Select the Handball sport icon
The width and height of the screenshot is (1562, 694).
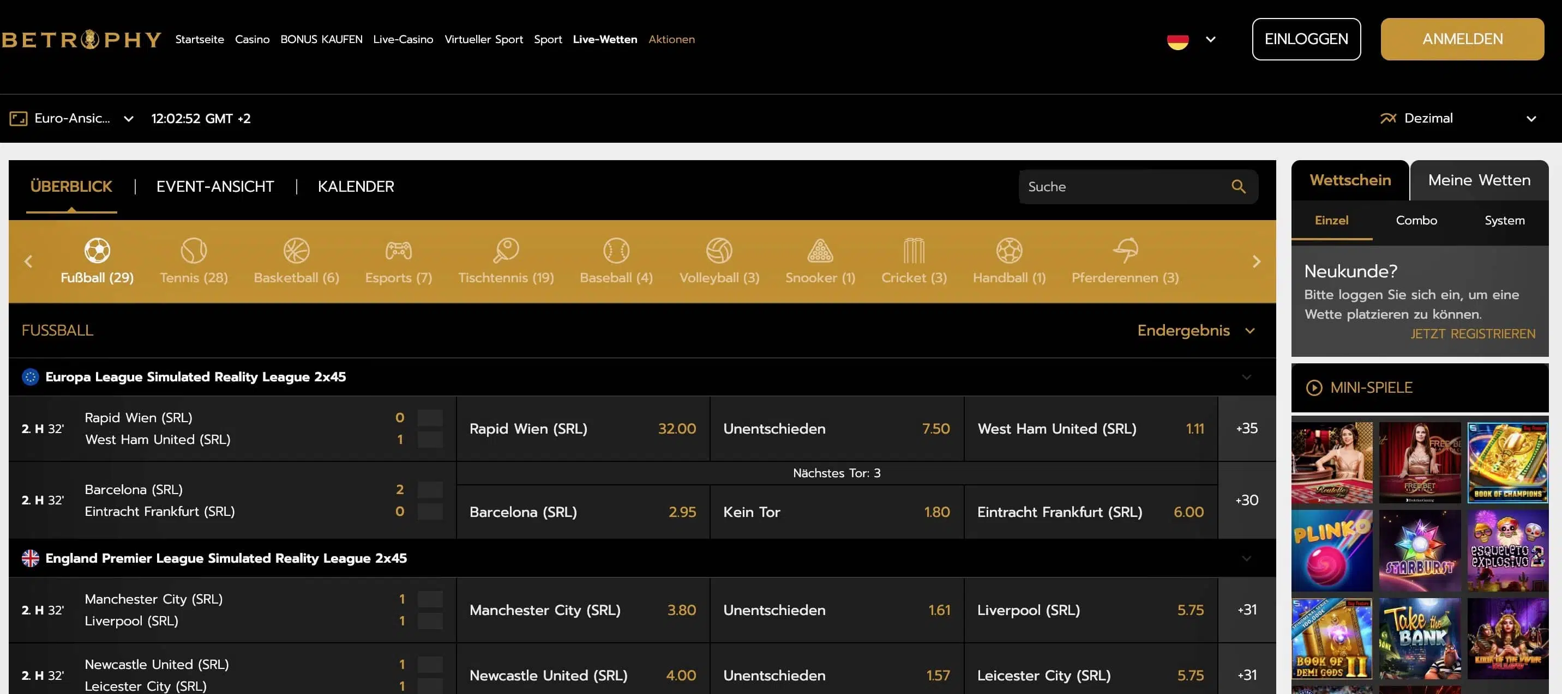pos(1009,250)
